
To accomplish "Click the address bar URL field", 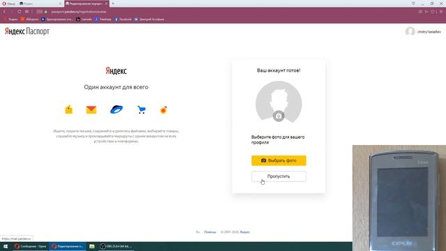I will click(79, 12).
